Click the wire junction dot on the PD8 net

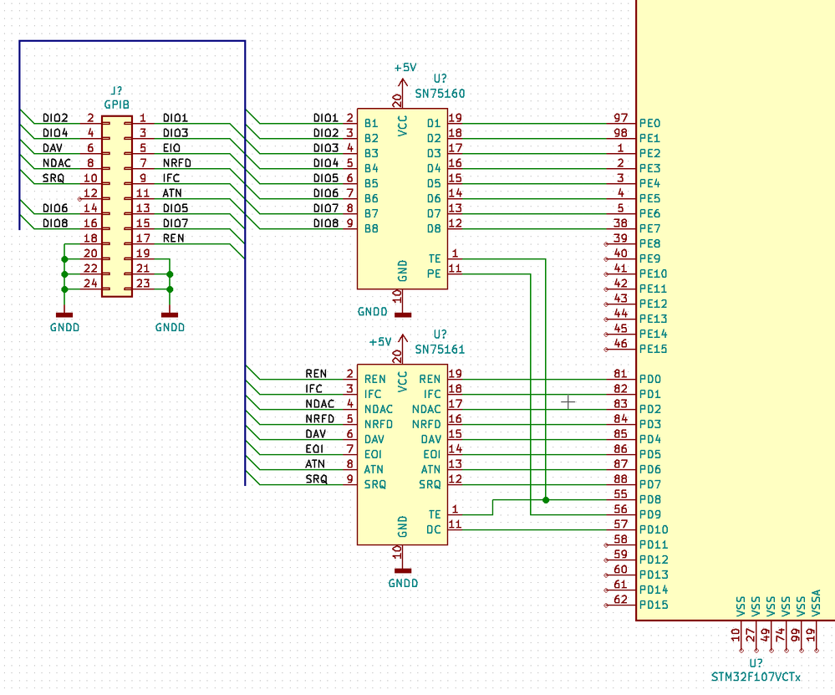tap(546, 500)
